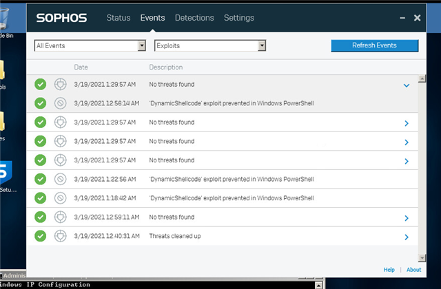Viewport: 441px width, 289px height.
Task: Click the command prompt scroll up arrow
Action: pyautogui.click(x=318, y=286)
